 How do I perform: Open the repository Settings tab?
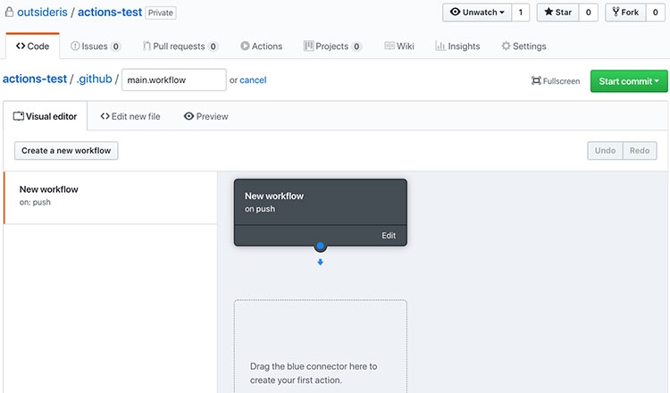pos(523,46)
